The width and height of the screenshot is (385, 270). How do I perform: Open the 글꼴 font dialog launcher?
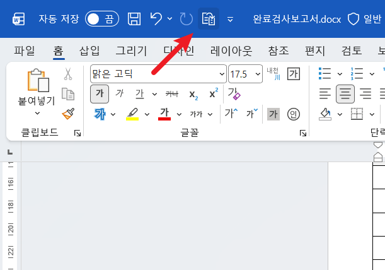[x=303, y=133]
